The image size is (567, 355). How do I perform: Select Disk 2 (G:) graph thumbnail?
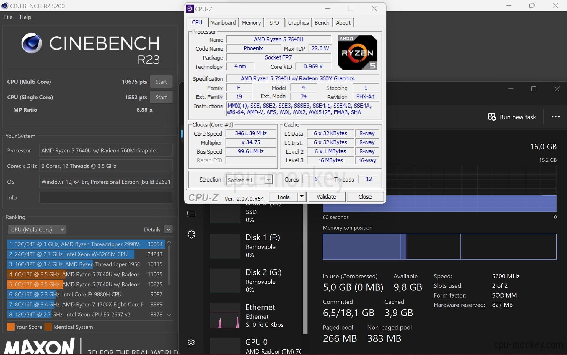[x=225, y=281]
